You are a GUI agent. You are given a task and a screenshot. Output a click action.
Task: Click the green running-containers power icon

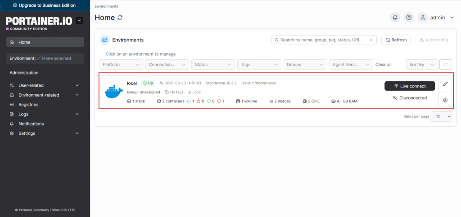[189, 101]
